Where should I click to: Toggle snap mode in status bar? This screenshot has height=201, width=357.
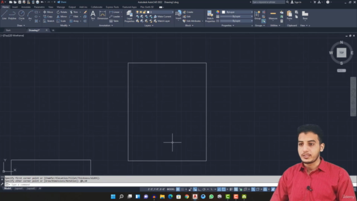182,189
